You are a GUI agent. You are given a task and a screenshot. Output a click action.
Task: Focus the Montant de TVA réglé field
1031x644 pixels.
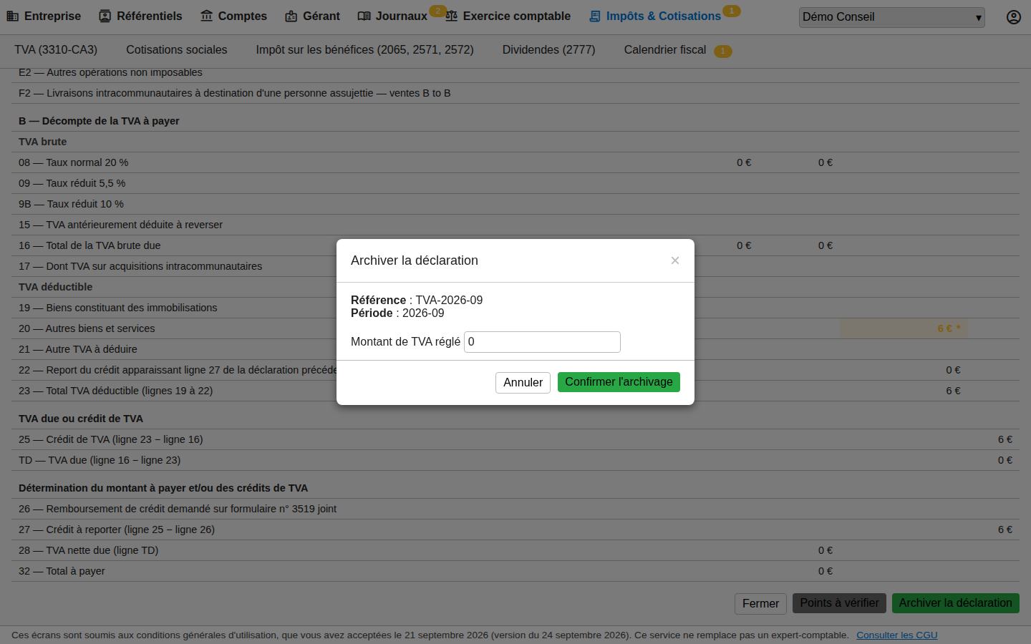[x=542, y=342]
